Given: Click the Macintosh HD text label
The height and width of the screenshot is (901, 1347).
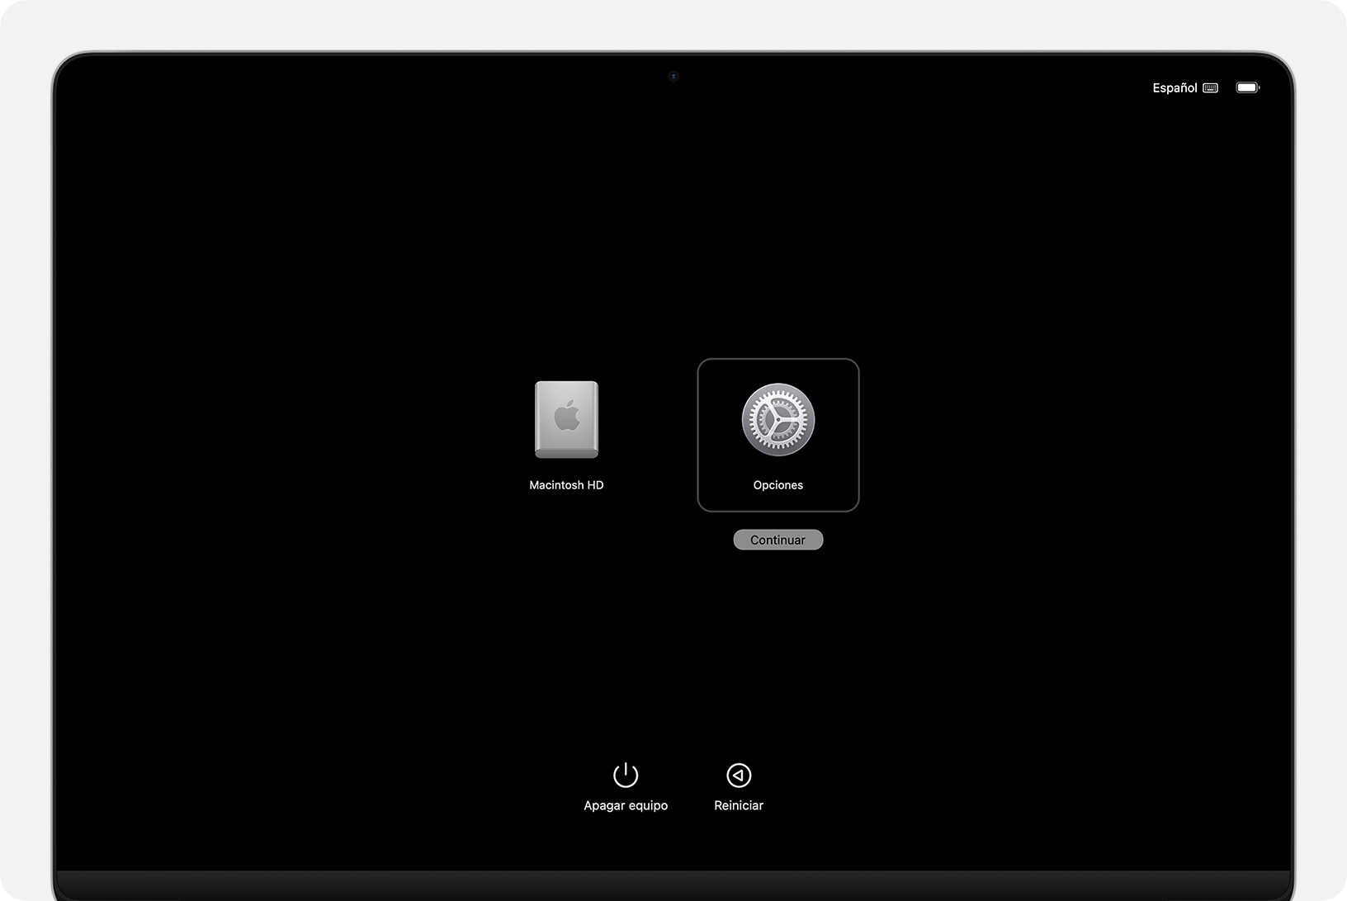Looking at the screenshot, I should [566, 485].
